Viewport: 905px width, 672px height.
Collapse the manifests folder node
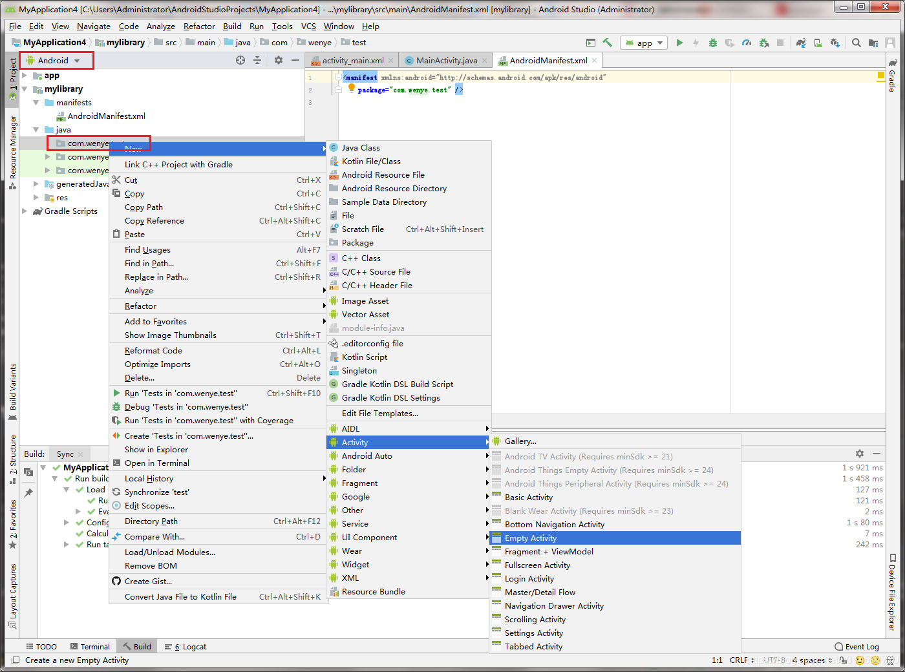click(x=36, y=103)
